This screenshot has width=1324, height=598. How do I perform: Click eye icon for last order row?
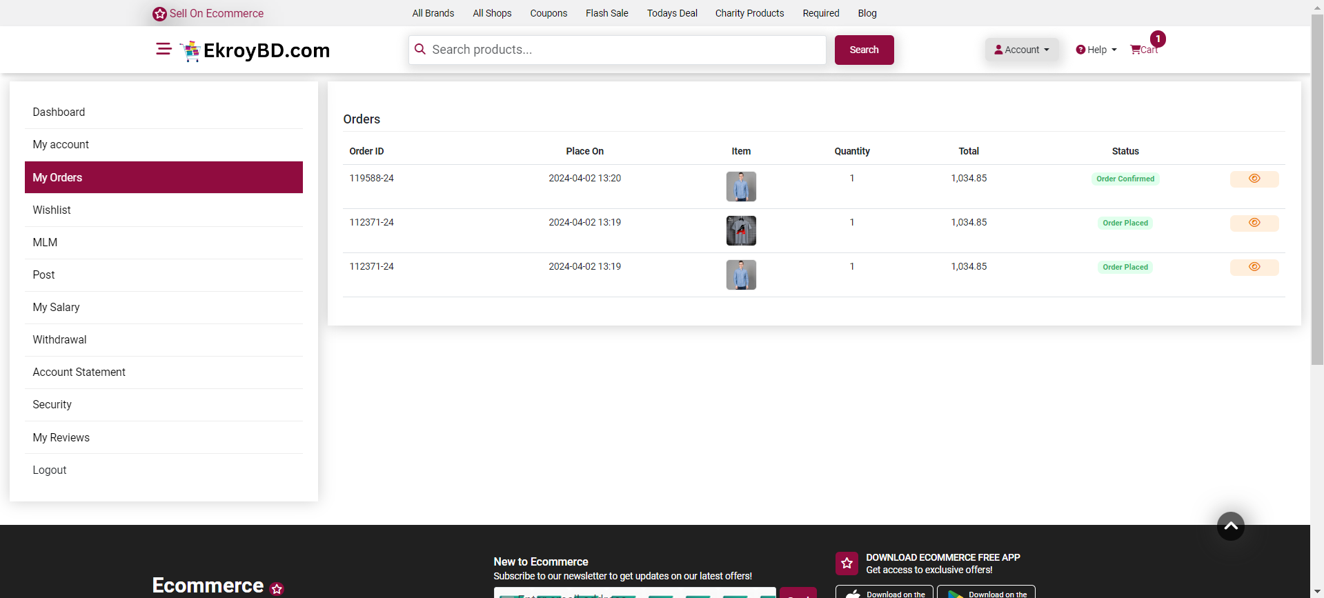pyautogui.click(x=1254, y=267)
